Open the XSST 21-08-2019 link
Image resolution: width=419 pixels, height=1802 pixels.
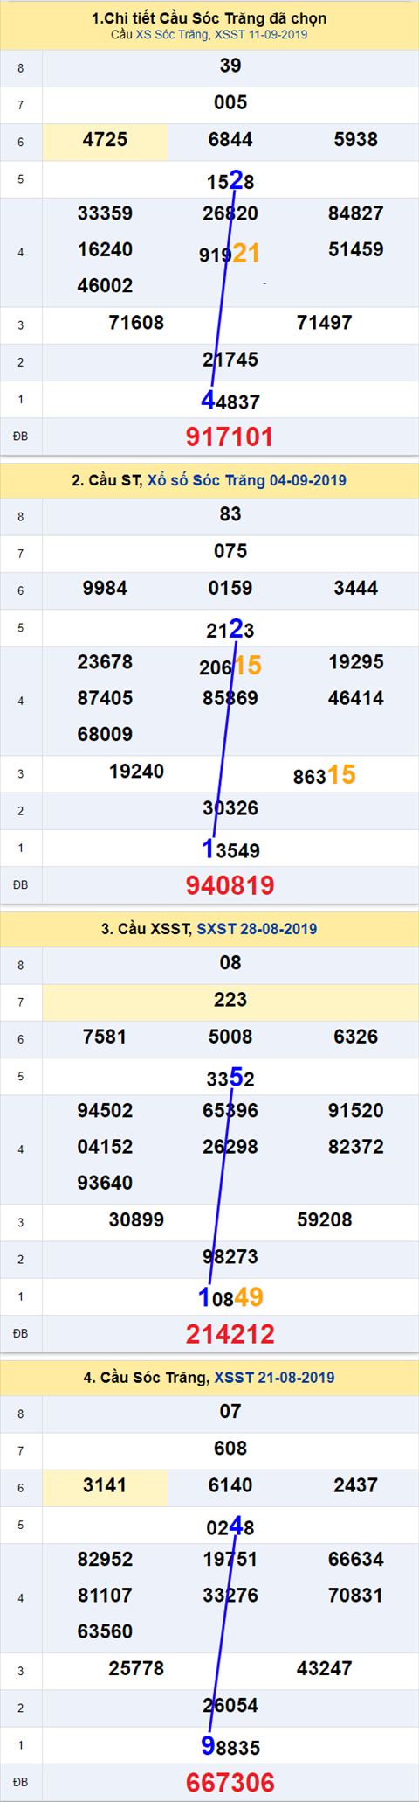pyautogui.click(x=274, y=1378)
